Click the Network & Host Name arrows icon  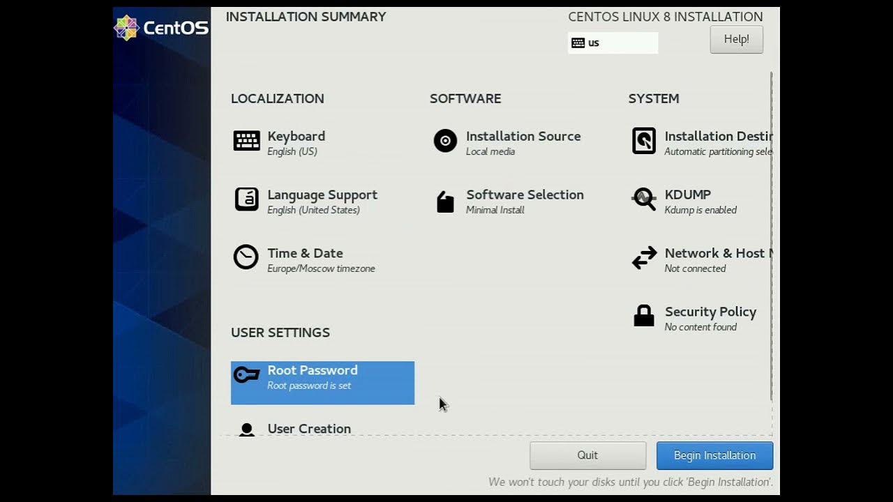pyautogui.click(x=644, y=258)
